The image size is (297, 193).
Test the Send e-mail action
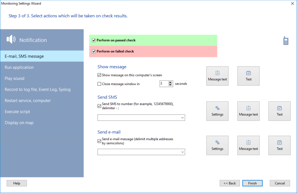coord(279,145)
